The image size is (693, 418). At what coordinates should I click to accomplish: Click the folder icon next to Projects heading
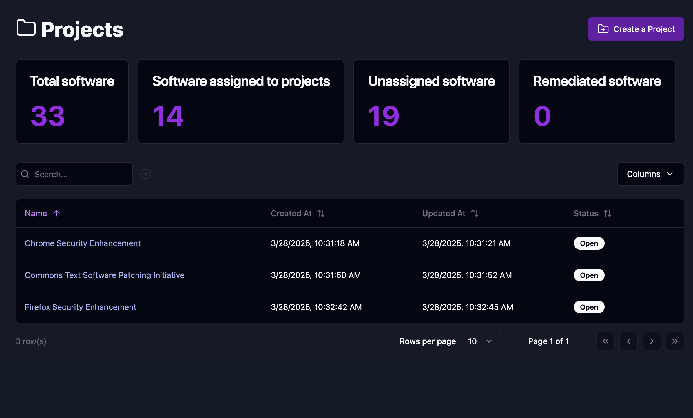25,28
